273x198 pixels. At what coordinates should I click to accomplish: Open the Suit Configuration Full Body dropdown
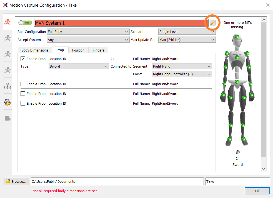pos(88,32)
